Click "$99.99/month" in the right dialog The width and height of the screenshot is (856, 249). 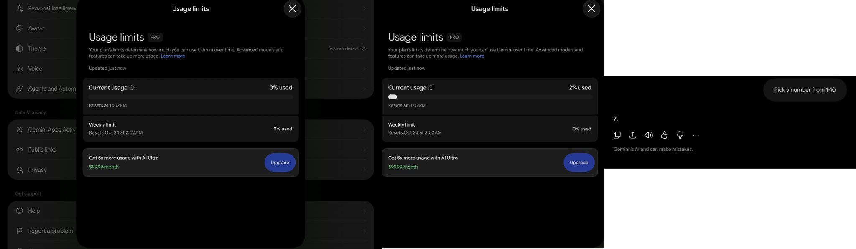(x=403, y=167)
